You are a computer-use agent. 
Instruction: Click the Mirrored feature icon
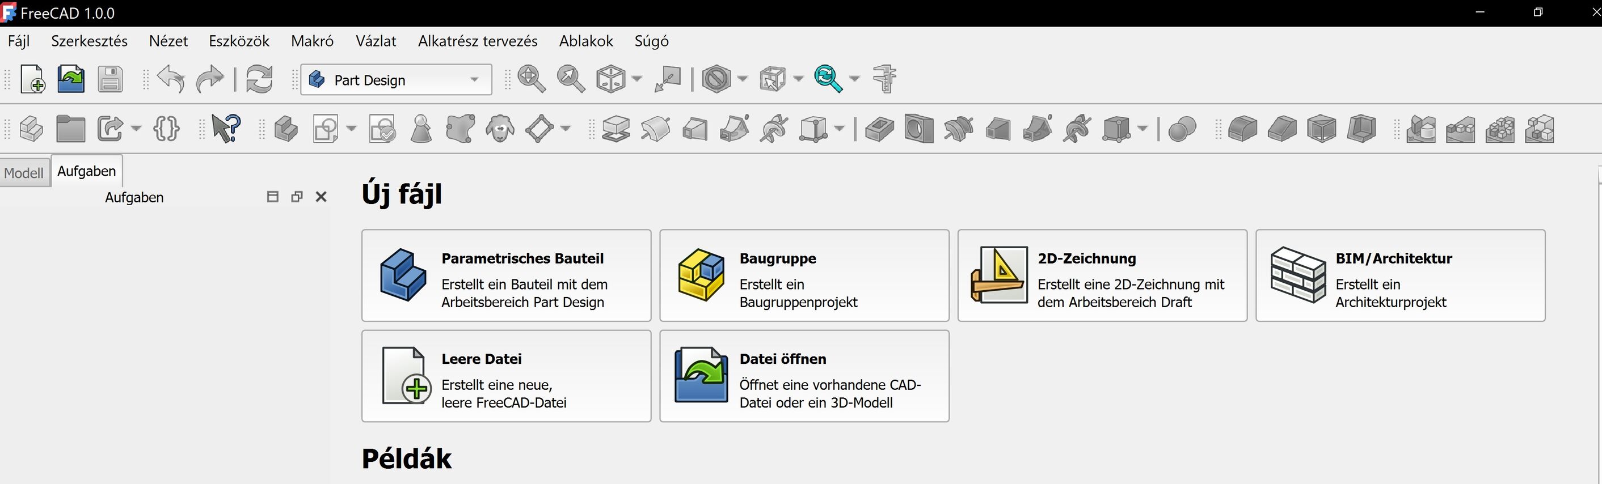(x=1420, y=129)
